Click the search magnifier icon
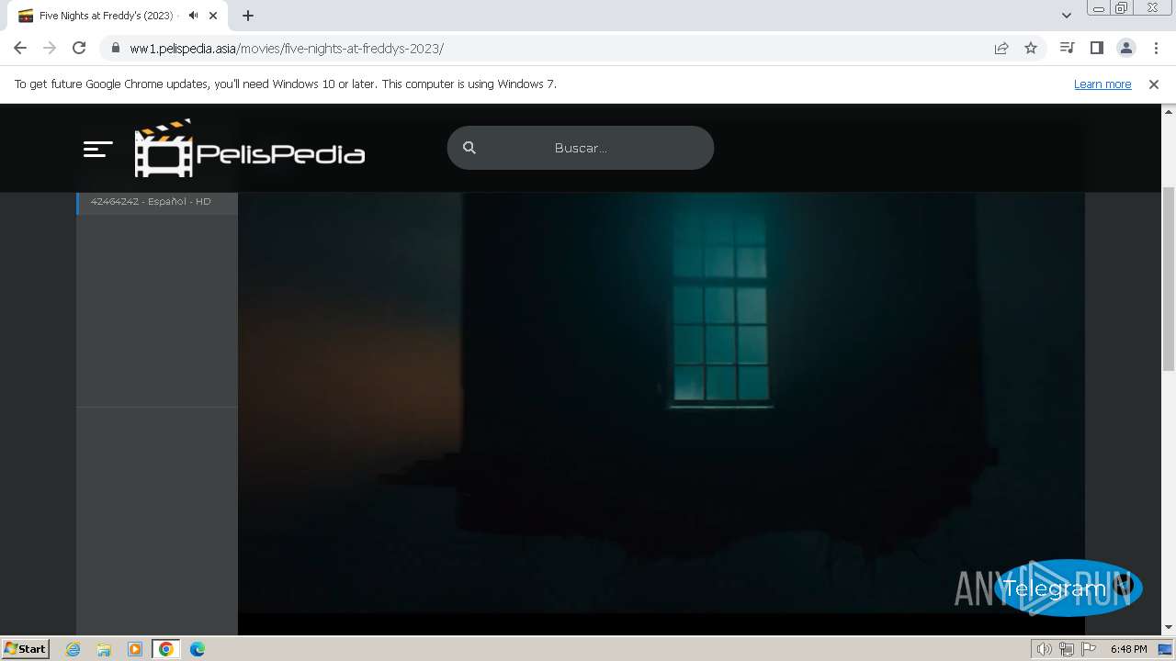 click(469, 148)
